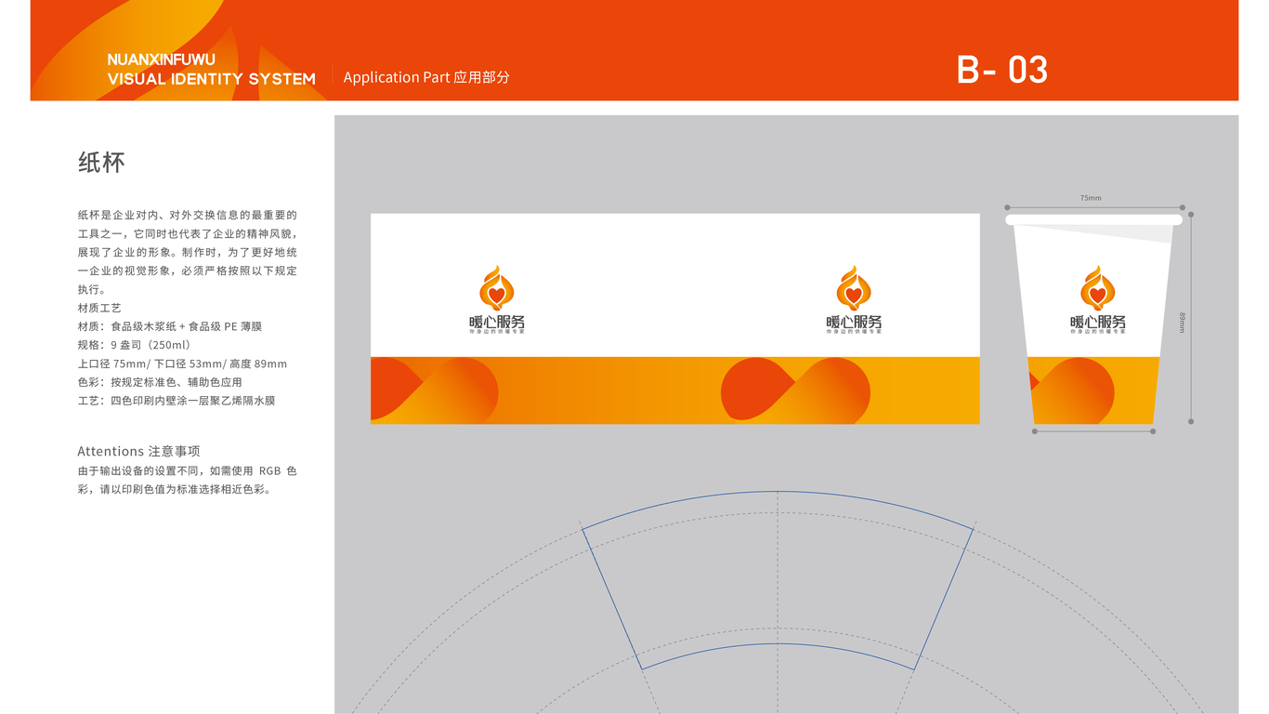Click the '材质：食品级木浆纸' line

point(170,326)
